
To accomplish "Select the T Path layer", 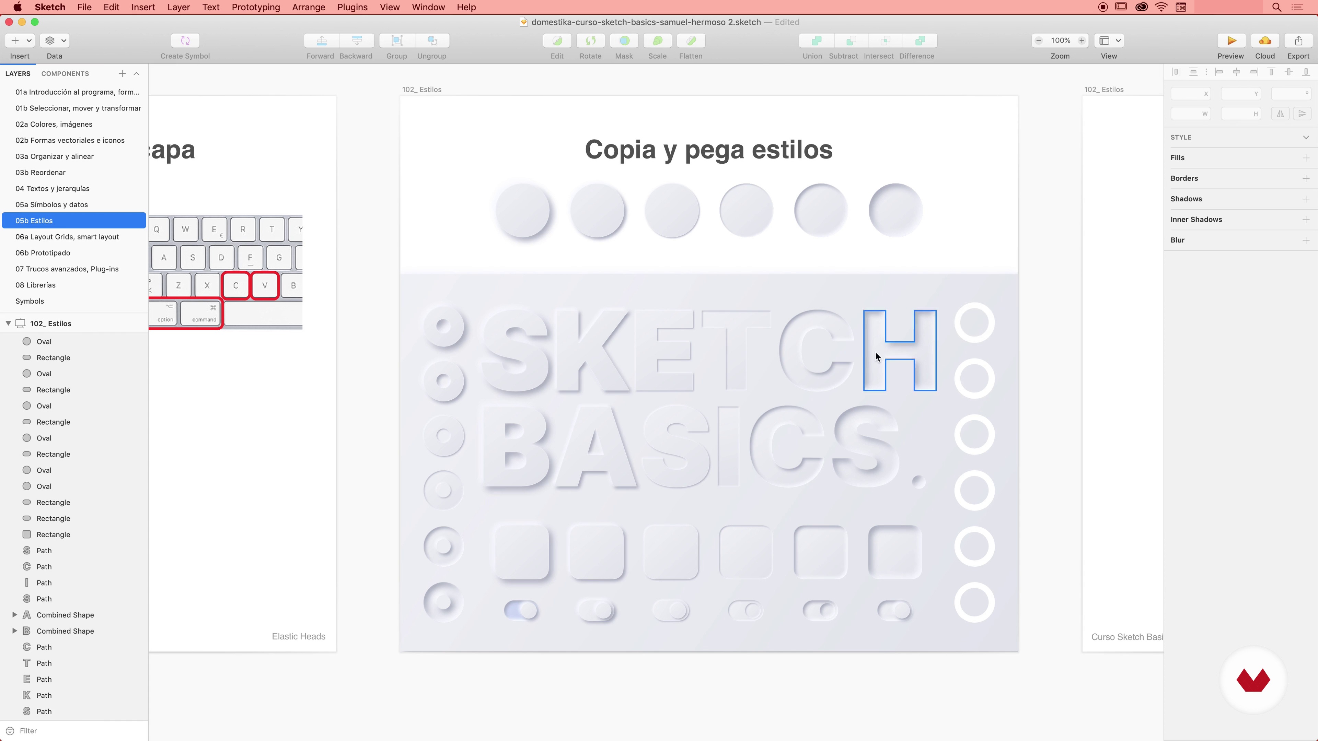I will point(74,663).
